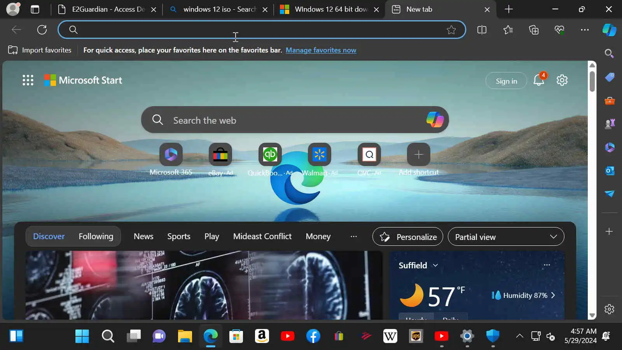Click the Personalize button
The width and height of the screenshot is (622, 350).
(407, 236)
